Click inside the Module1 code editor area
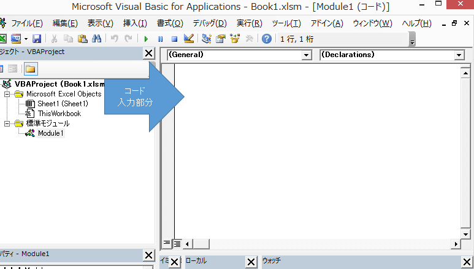The width and height of the screenshot is (474, 269). (318, 152)
